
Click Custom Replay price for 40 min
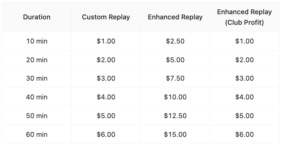(106, 97)
